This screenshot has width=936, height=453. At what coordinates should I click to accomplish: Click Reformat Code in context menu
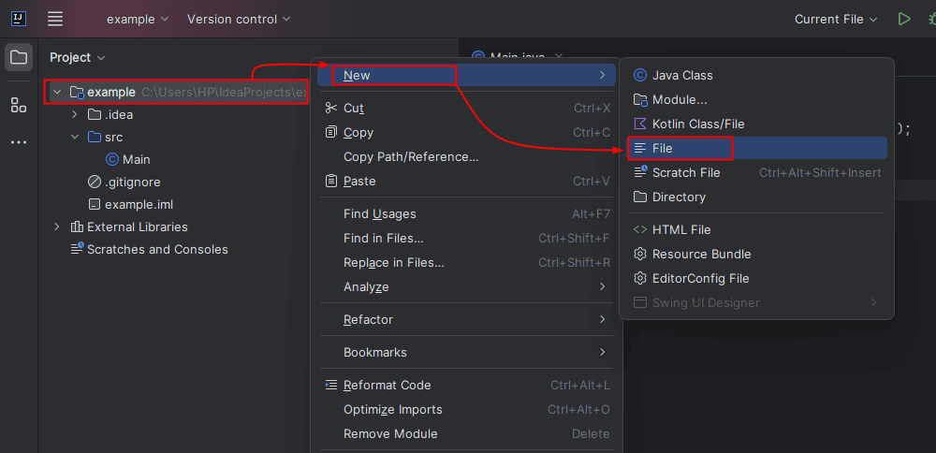(x=387, y=385)
